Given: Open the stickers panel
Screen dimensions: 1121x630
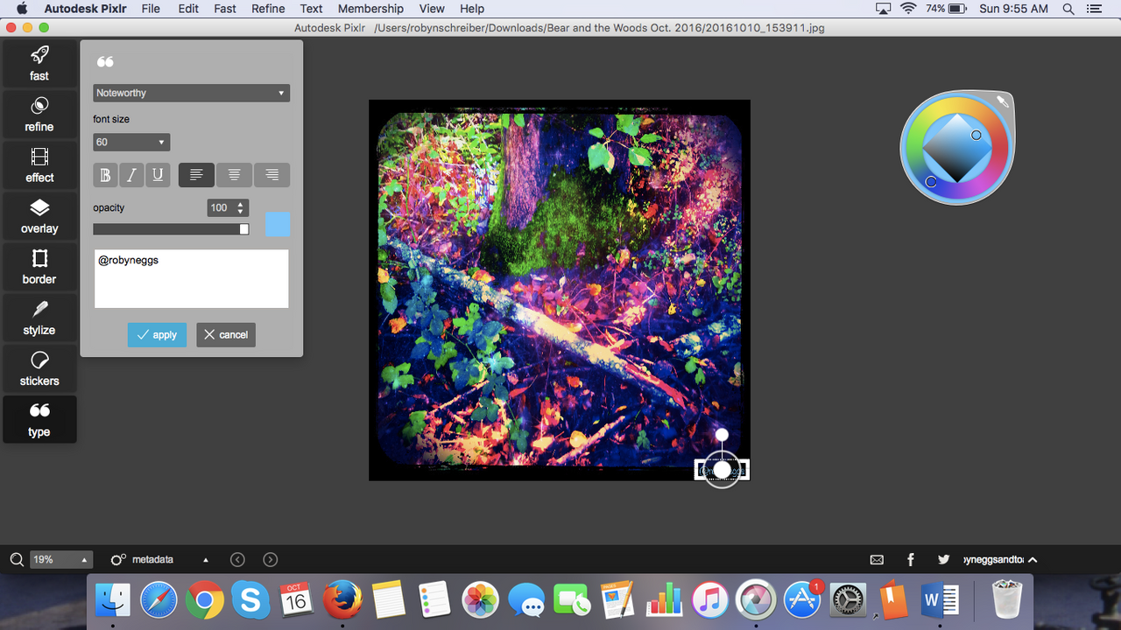Looking at the screenshot, I should tap(39, 368).
